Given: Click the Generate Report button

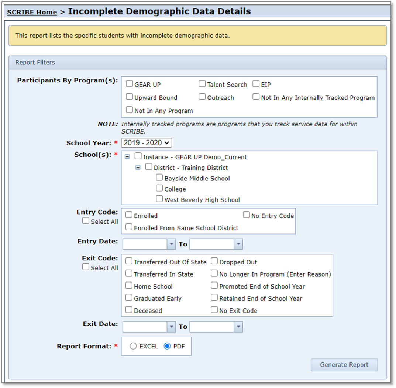Looking at the screenshot, I should pyautogui.click(x=344, y=365).
